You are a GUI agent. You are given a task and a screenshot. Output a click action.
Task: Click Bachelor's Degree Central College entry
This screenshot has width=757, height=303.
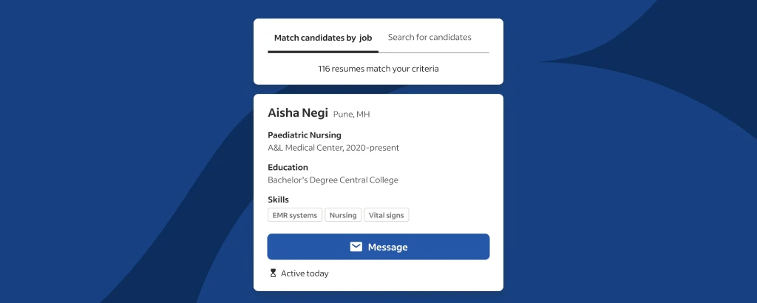pos(333,180)
